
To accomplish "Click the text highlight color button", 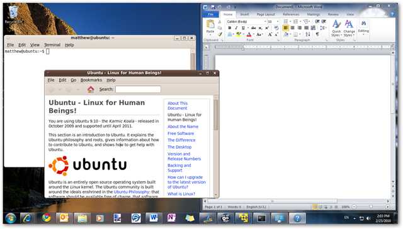I will 239,35.
